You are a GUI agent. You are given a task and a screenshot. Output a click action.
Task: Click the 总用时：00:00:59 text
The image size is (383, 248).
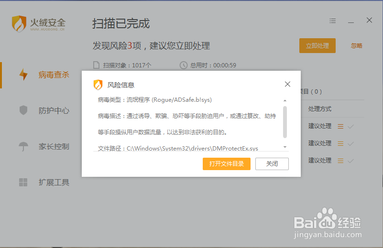[x=213, y=65]
